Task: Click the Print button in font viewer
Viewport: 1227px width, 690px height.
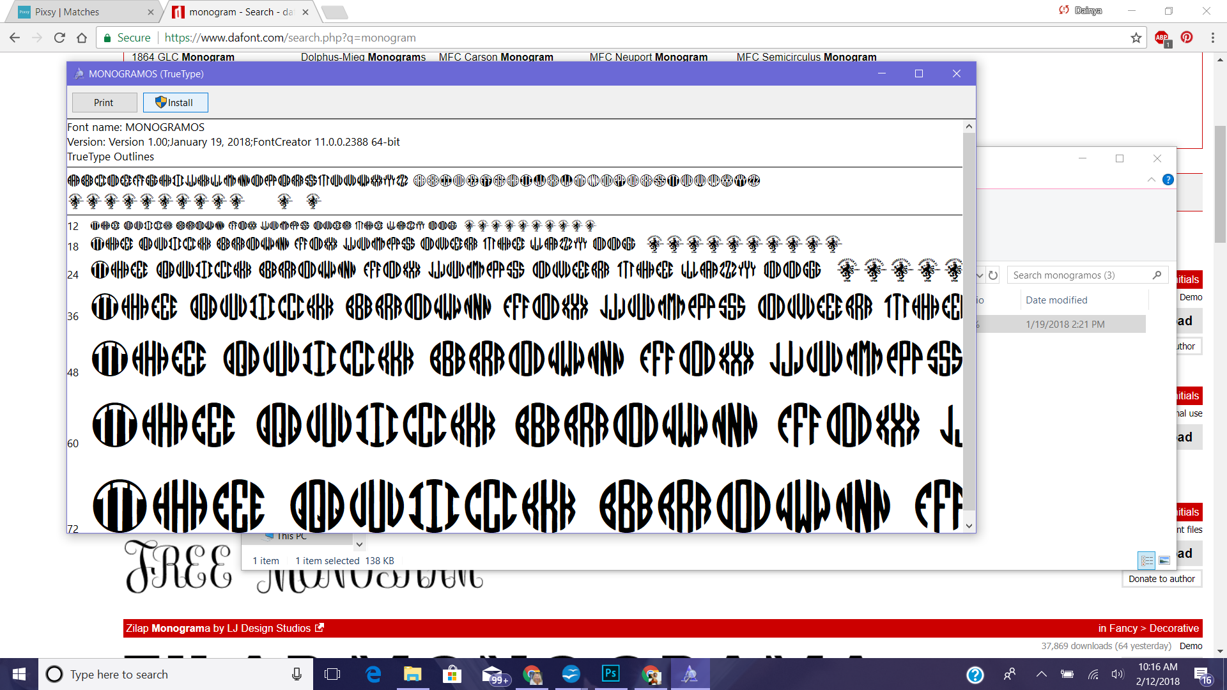Action: point(104,102)
